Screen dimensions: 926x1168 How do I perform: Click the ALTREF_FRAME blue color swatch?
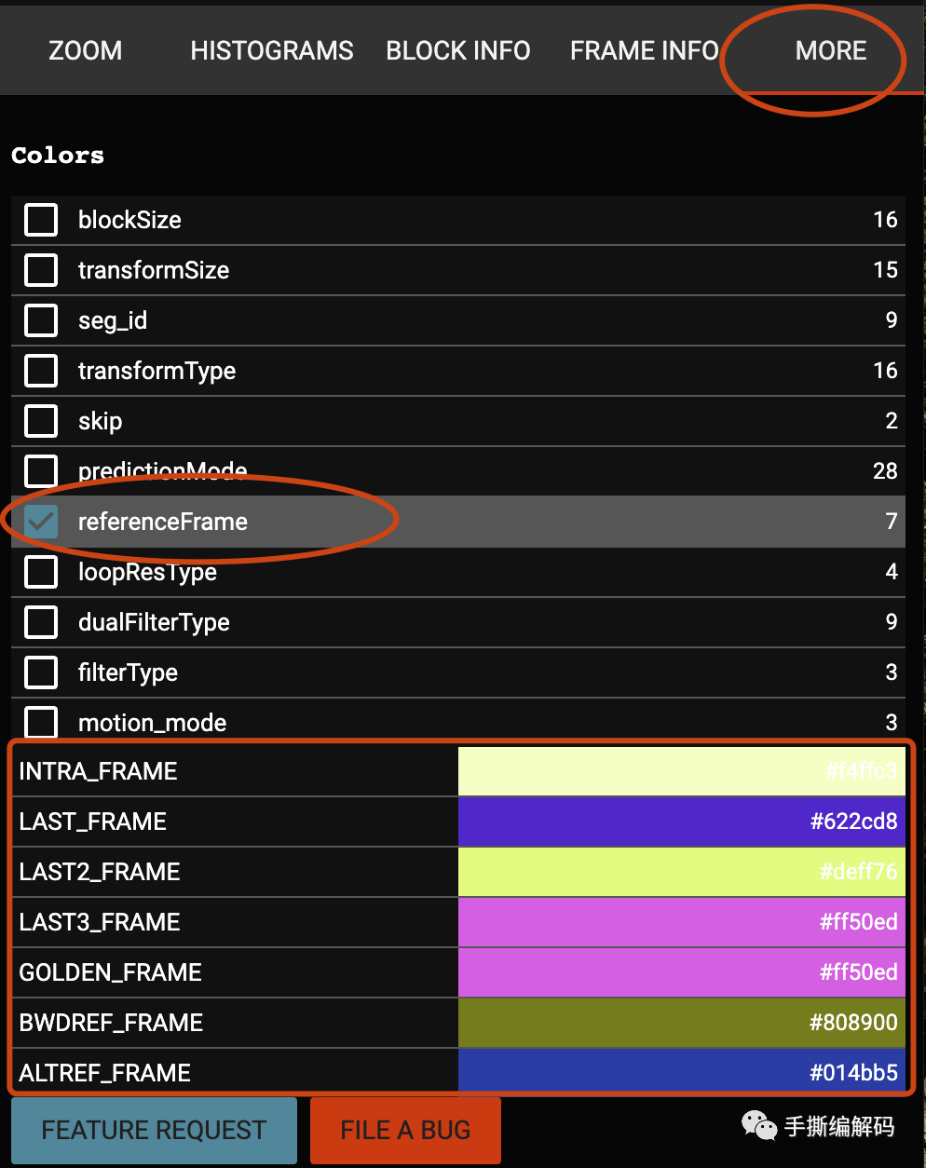681,1073
